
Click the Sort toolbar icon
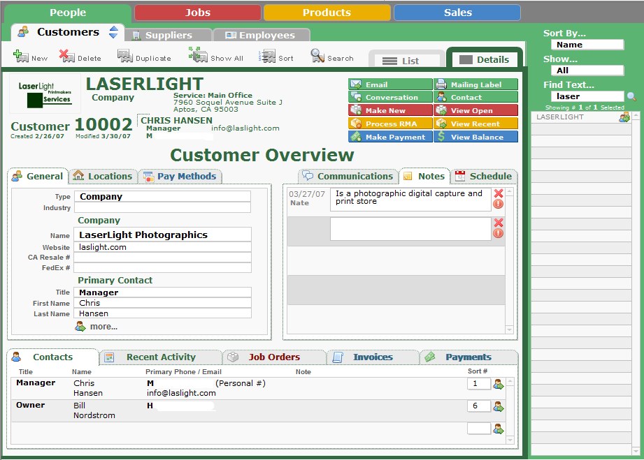268,56
